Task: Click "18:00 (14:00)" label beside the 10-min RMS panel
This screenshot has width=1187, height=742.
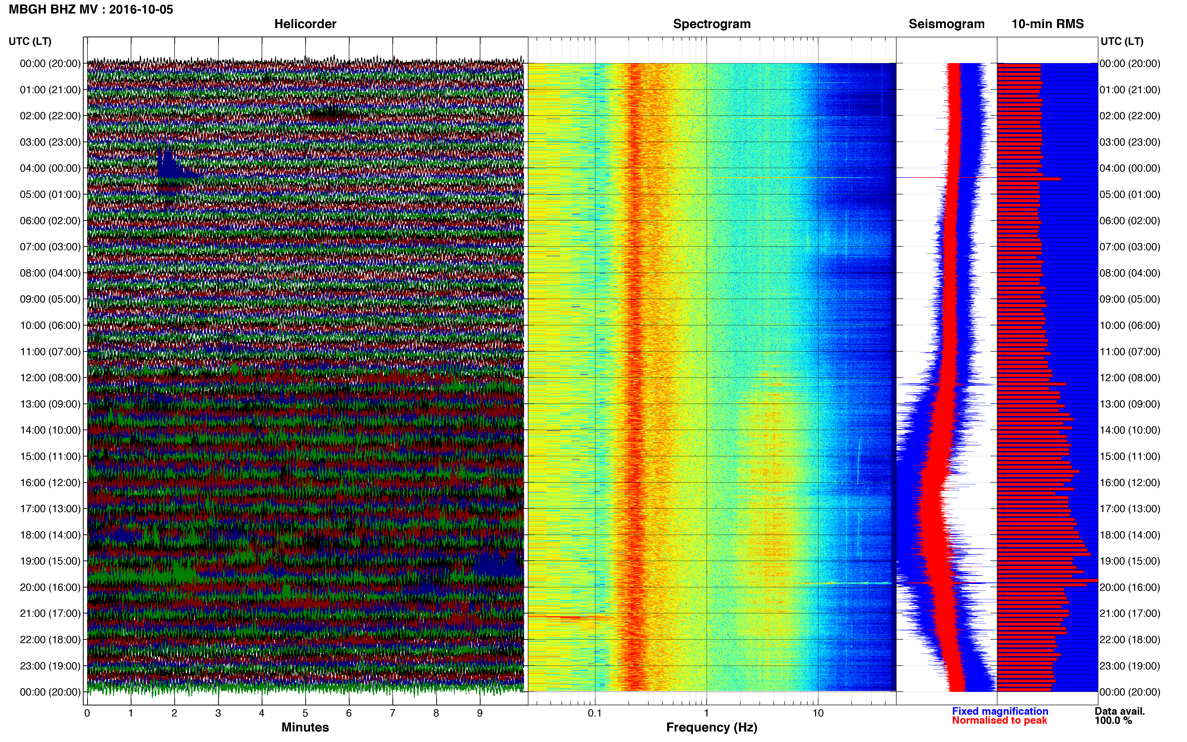Action: (x=1130, y=535)
